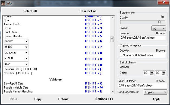Click the Info window title icon

click(3, 3)
